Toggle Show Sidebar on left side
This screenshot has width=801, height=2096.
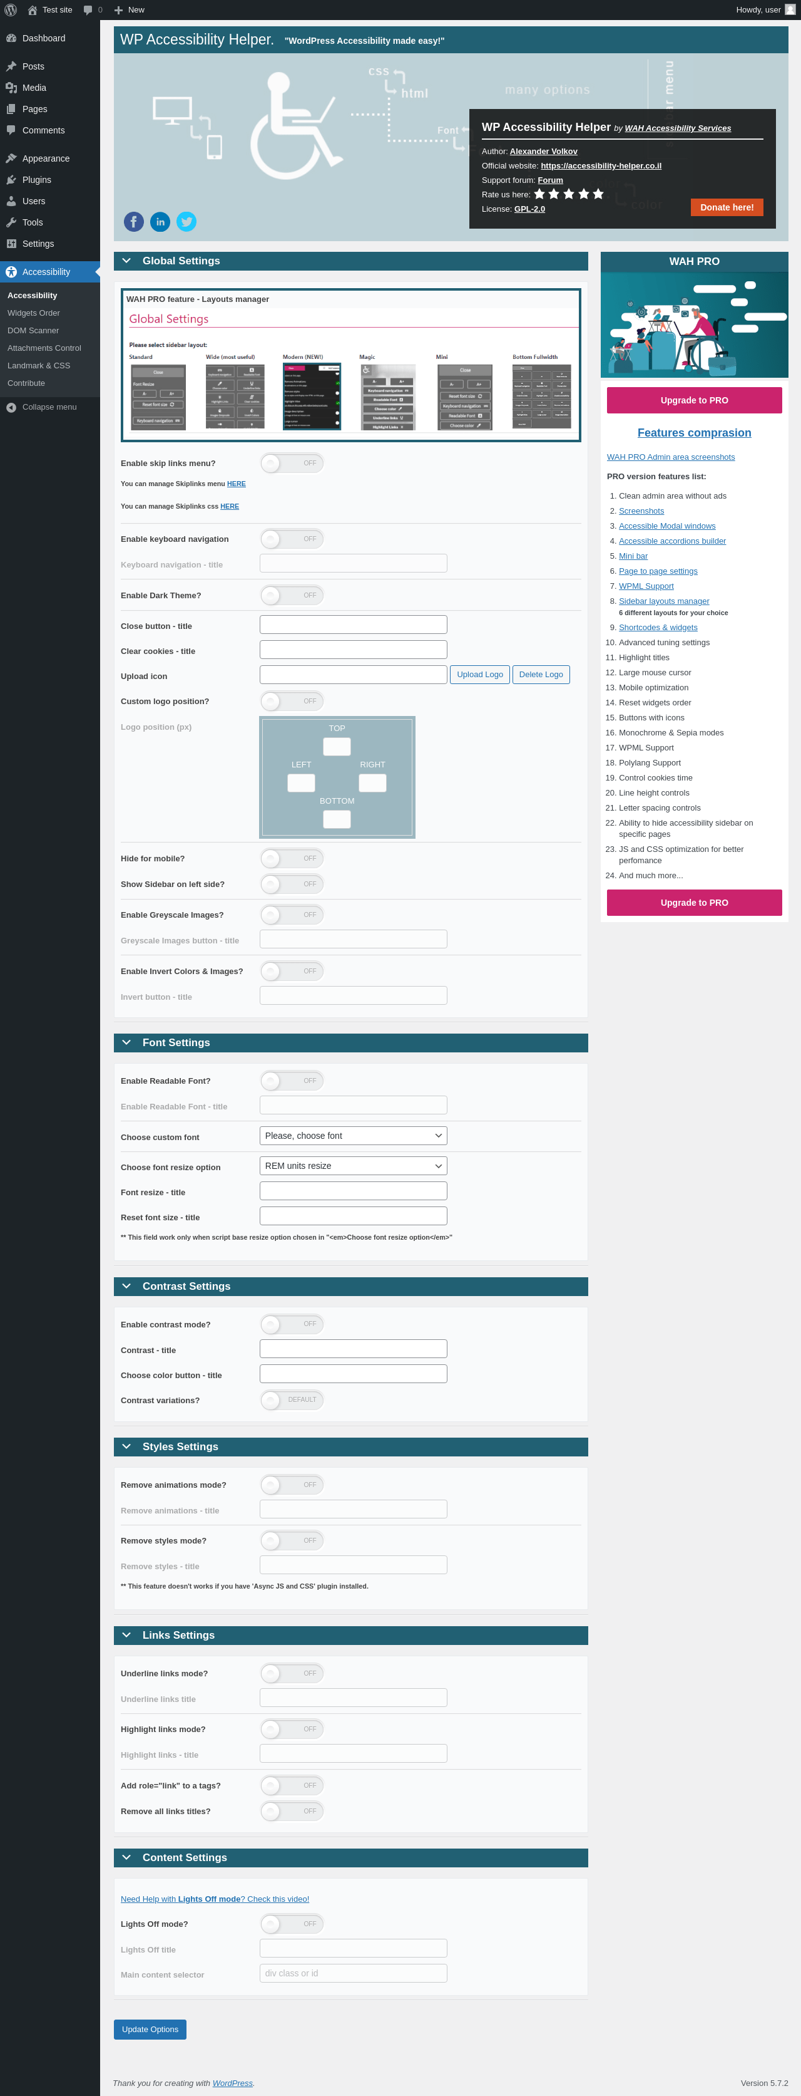coord(292,884)
